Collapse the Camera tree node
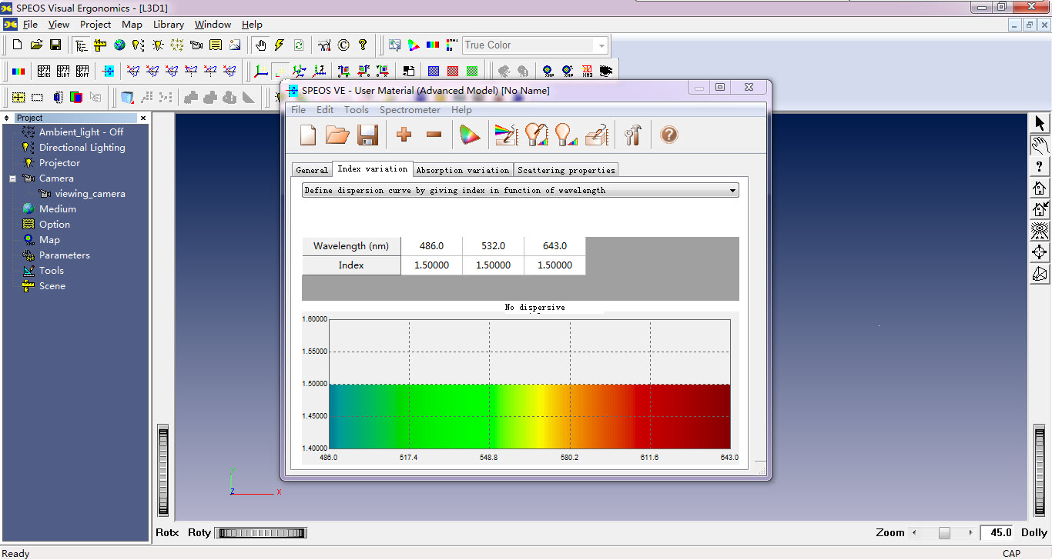The image size is (1052, 560). coord(12,178)
